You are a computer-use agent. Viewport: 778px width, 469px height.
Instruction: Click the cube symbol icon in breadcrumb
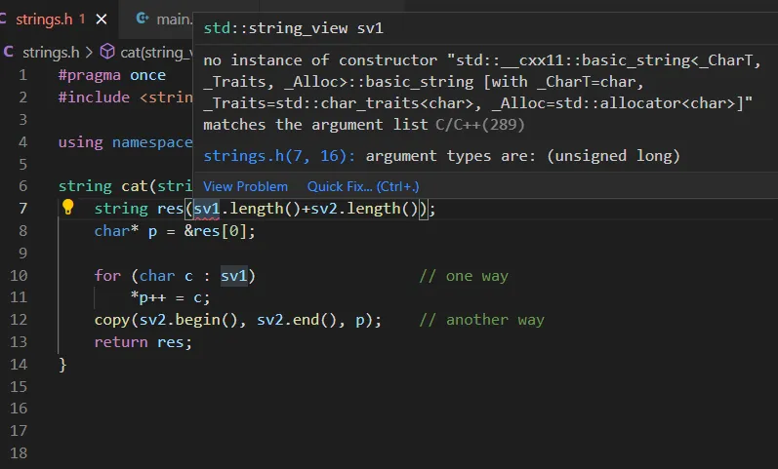click(x=107, y=52)
